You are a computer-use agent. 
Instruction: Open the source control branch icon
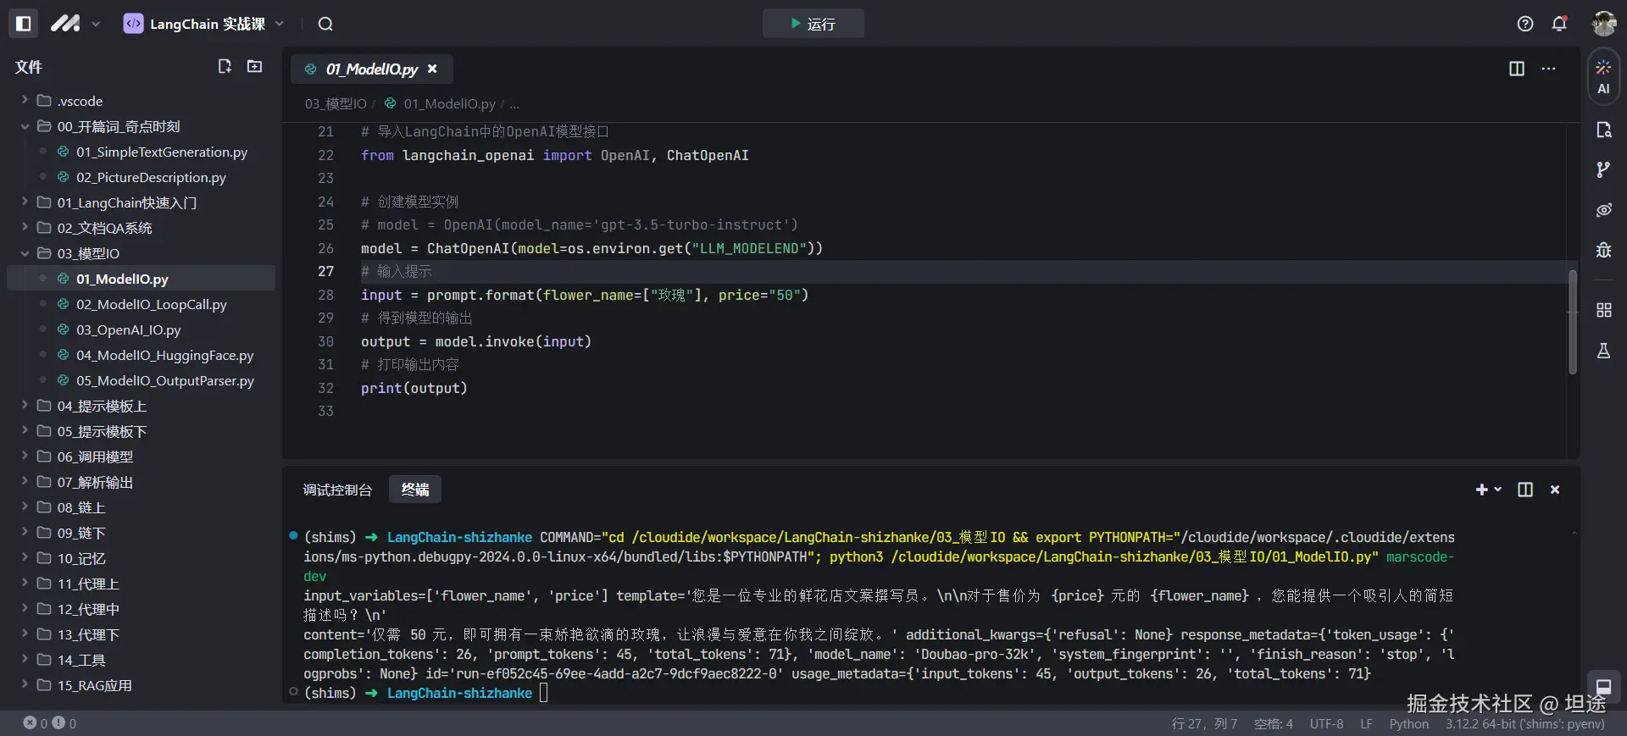1603,170
